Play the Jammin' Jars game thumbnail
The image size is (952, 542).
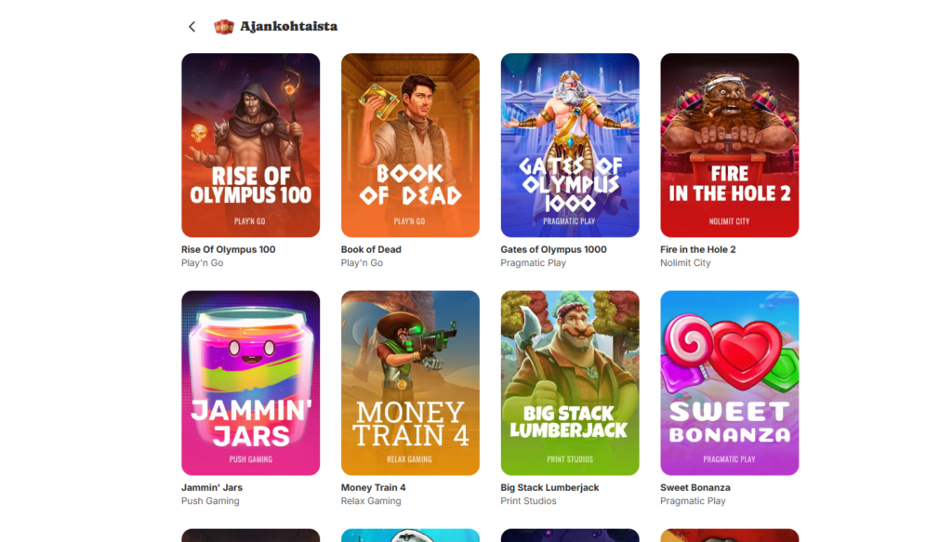pos(251,383)
